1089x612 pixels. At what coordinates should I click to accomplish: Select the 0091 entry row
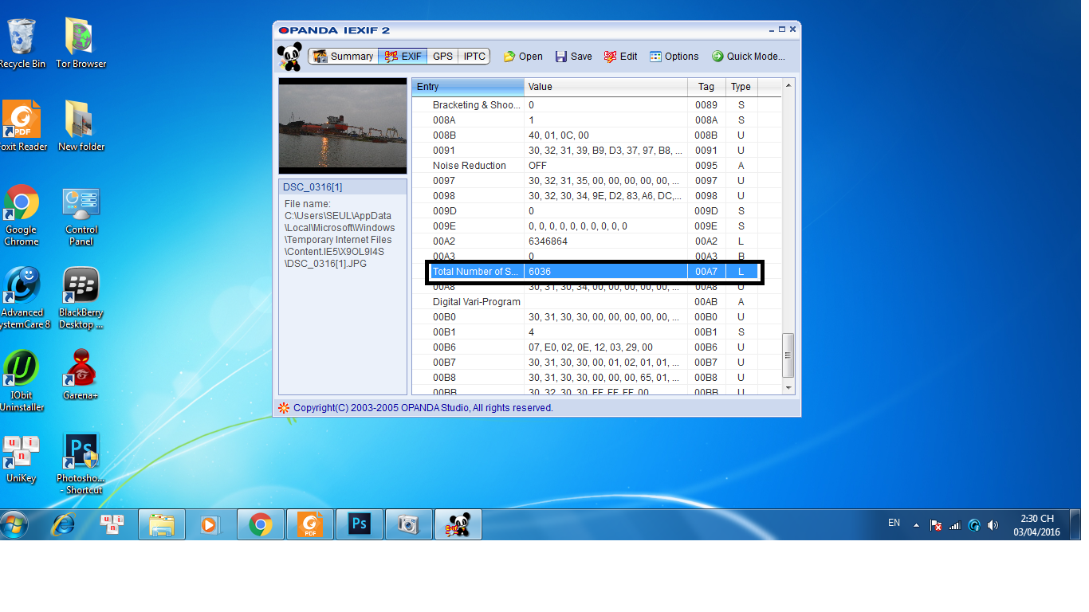(596, 151)
